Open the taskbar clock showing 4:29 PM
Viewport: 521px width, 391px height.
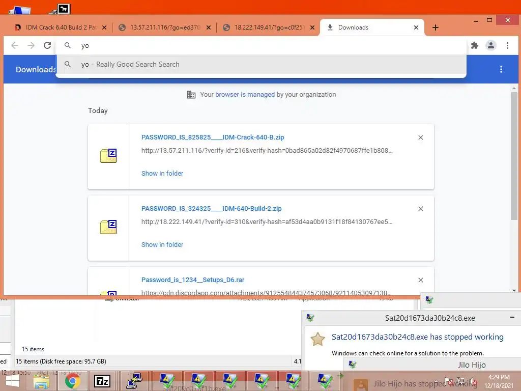pyautogui.click(x=499, y=381)
